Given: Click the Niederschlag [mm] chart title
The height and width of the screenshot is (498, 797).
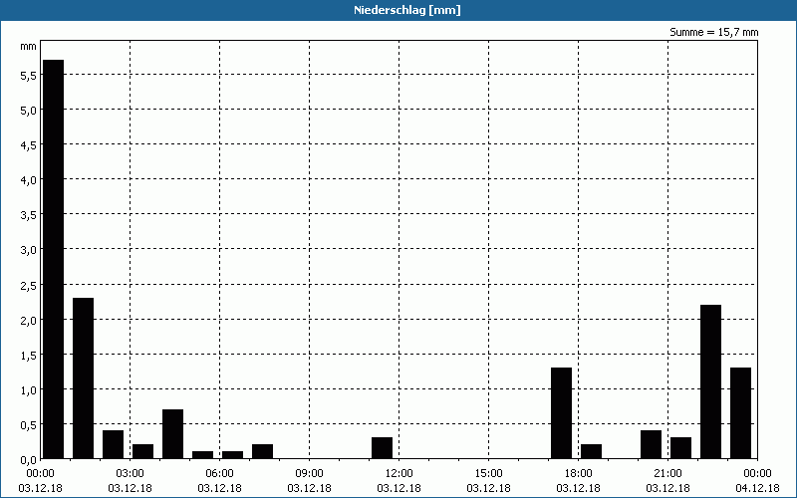Looking at the screenshot, I should coord(407,10).
